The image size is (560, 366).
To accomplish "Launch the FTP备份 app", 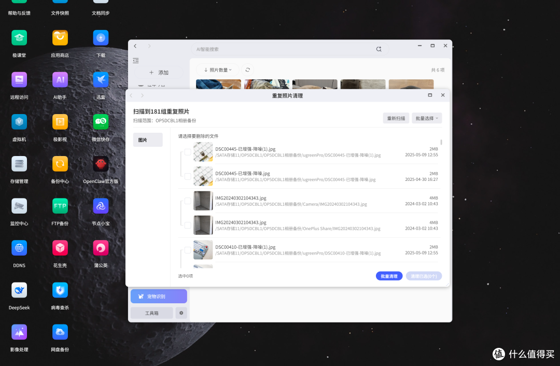I will (60, 206).
